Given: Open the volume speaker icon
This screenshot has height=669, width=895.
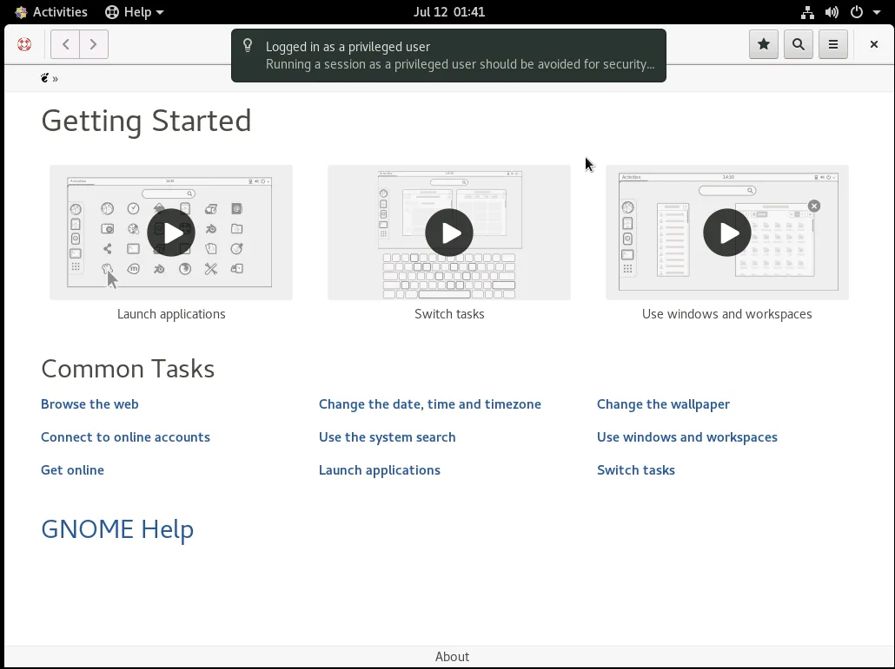Looking at the screenshot, I should (x=832, y=12).
